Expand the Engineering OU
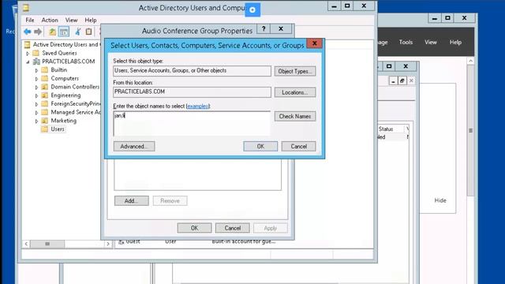 (x=36, y=95)
